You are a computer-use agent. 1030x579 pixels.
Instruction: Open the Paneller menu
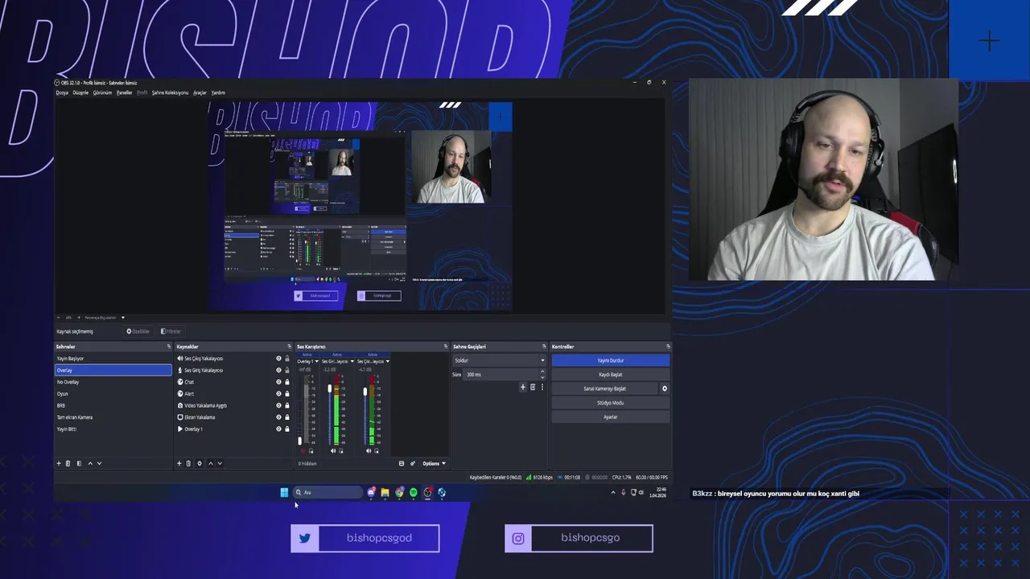124,92
